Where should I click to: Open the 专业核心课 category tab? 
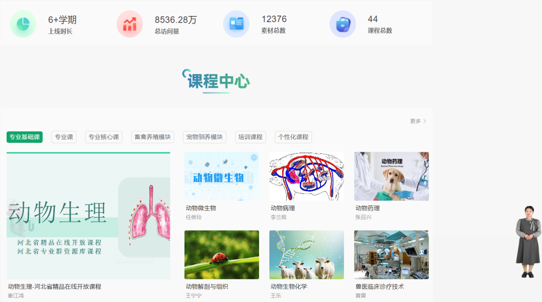pos(104,137)
